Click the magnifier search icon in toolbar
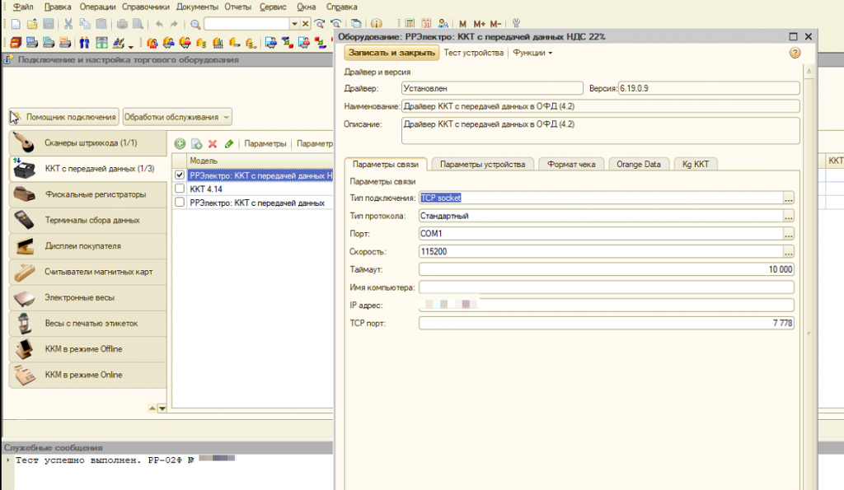 coord(195,24)
